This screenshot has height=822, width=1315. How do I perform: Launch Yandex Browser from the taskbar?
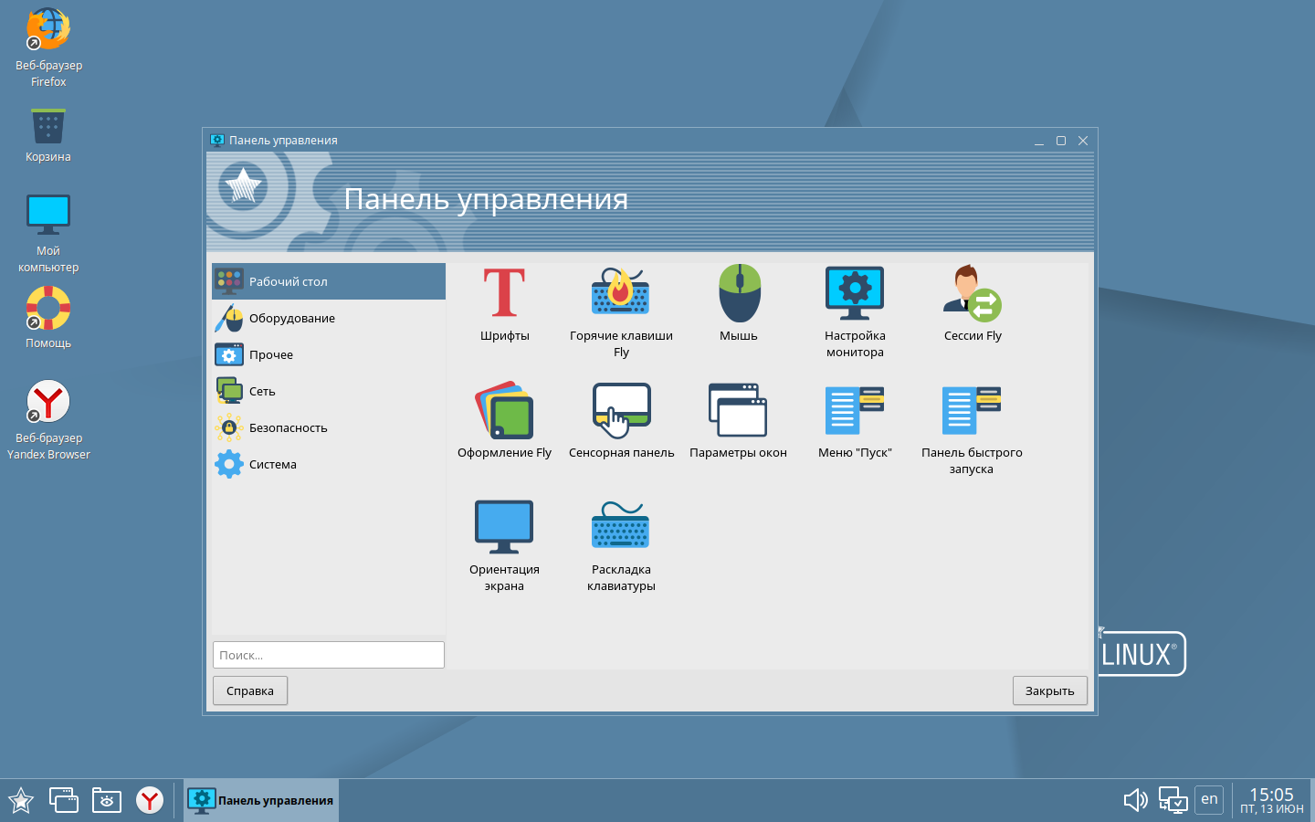tap(150, 801)
